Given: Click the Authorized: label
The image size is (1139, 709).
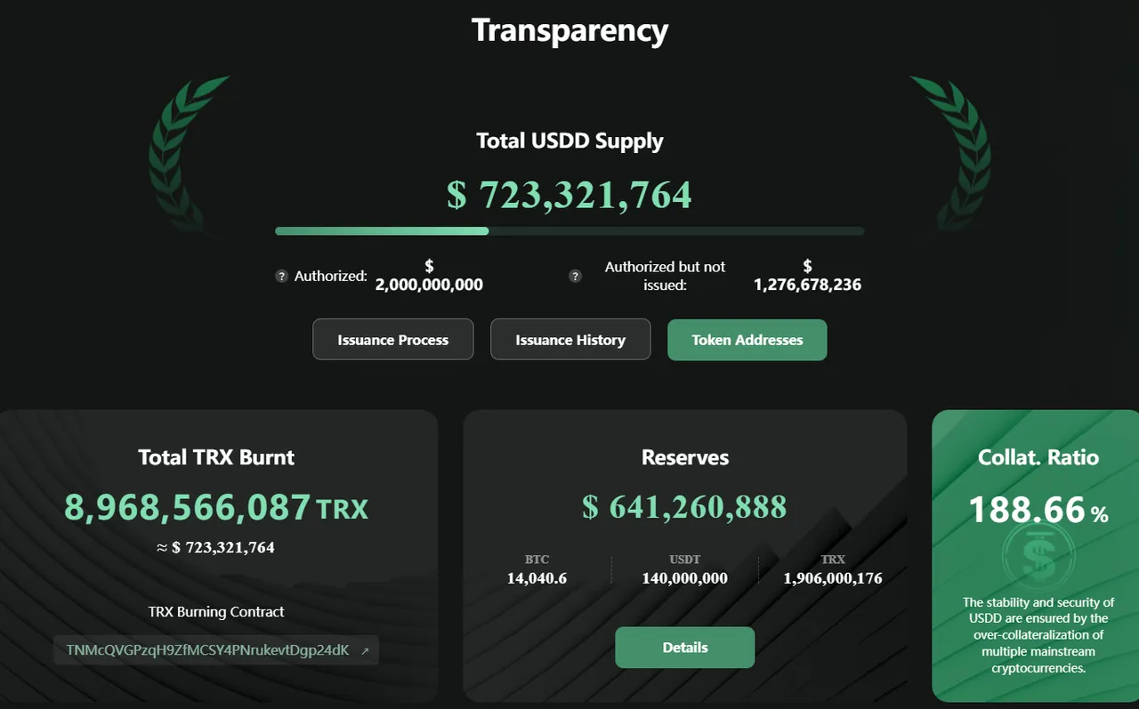Looking at the screenshot, I should tap(331, 276).
